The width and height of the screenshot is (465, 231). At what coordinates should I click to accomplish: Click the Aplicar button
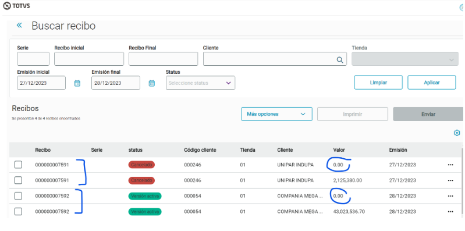pyautogui.click(x=432, y=83)
